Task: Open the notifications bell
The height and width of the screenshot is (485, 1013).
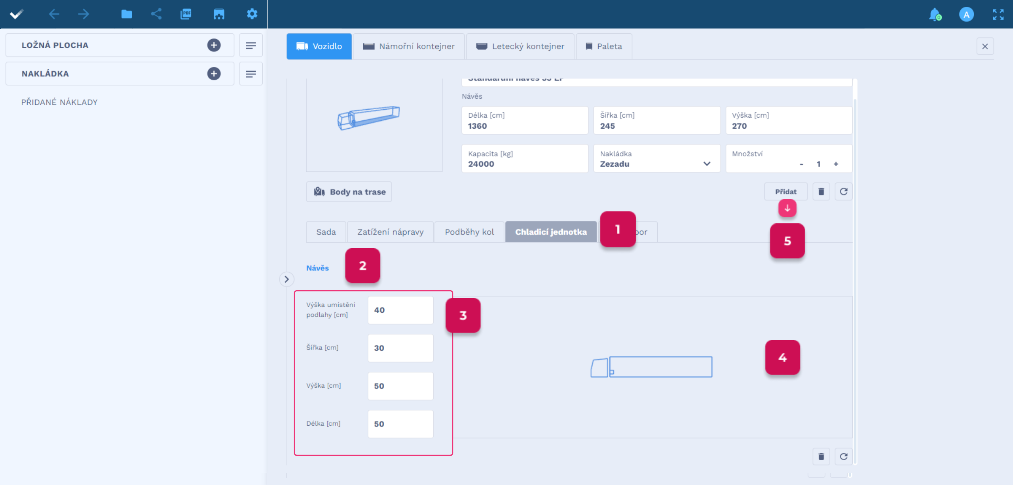Action: click(x=935, y=15)
